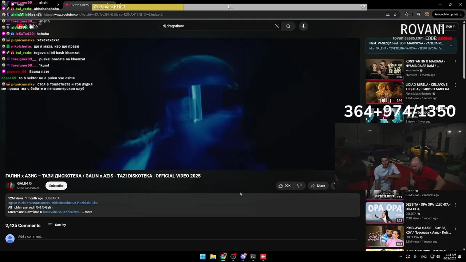The height and width of the screenshot is (262, 466).
Task: Open the terminal app in taskbar
Action: point(253,257)
